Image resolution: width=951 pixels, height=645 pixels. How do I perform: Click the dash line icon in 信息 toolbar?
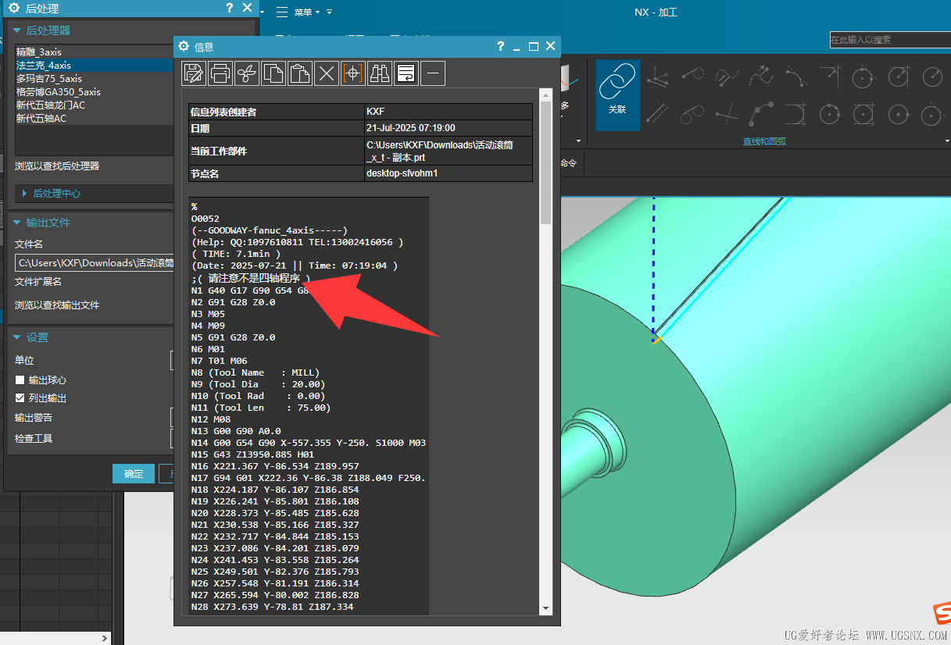[x=433, y=73]
